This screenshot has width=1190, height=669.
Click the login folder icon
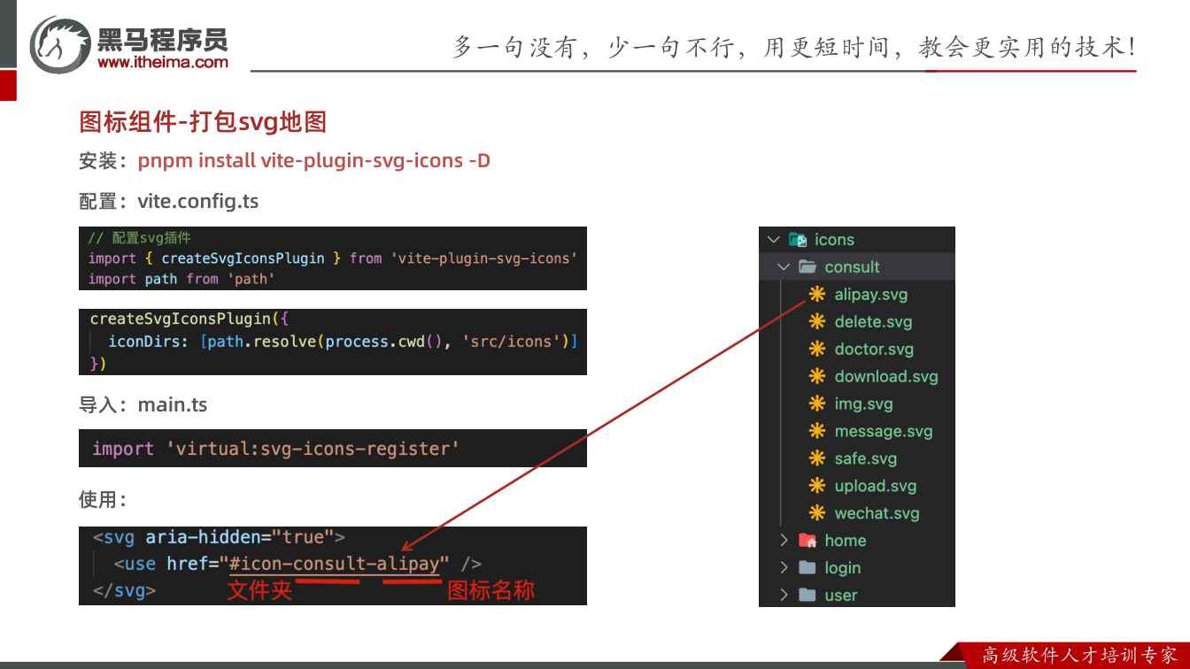coord(807,568)
